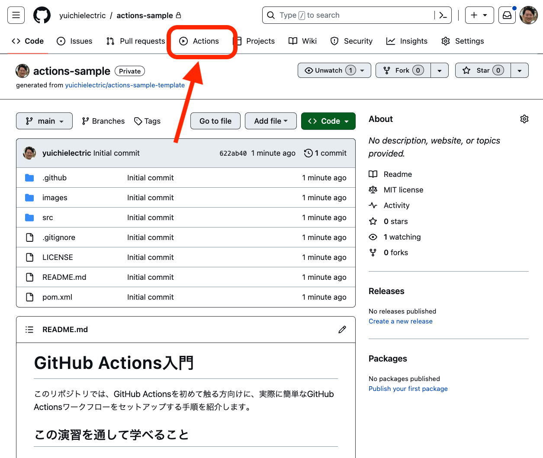View Tags list
This screenshot has width=543, height=458.
click(147, 121)
